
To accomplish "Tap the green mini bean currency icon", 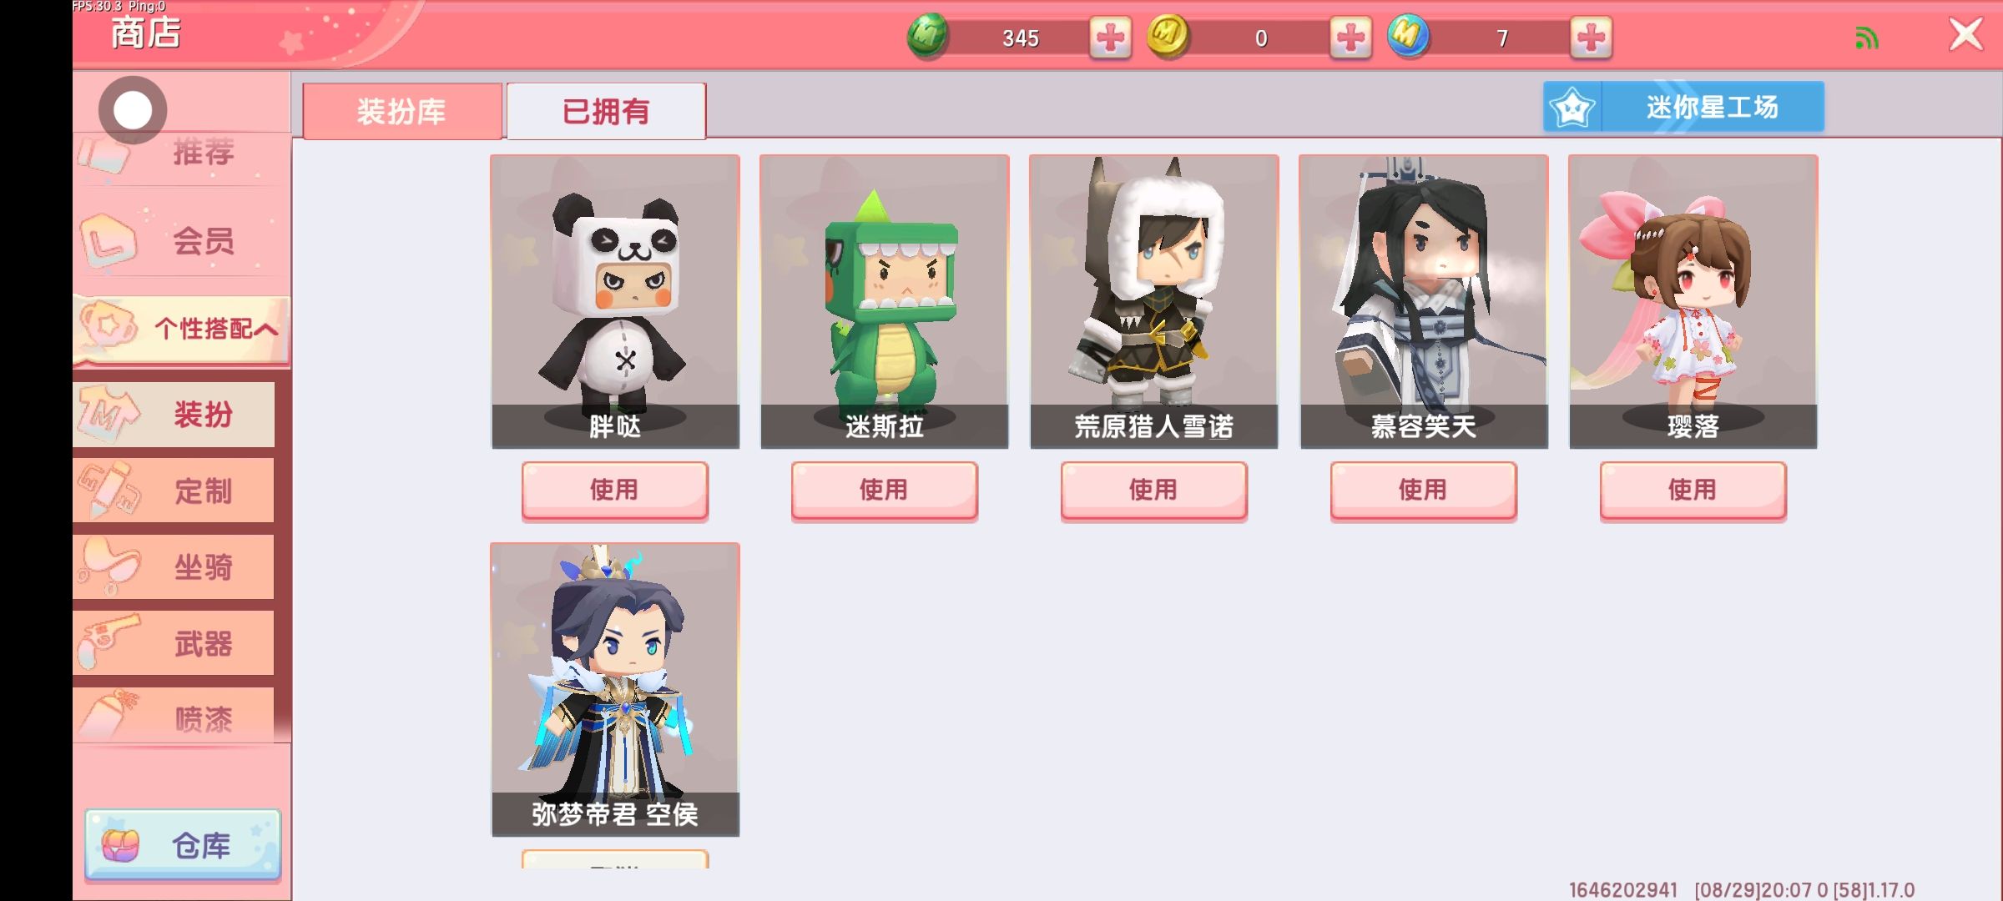I will [x=927, y=36].
